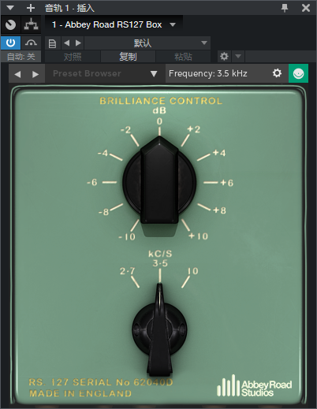Load the previous host preset arrow

(67, 43)
